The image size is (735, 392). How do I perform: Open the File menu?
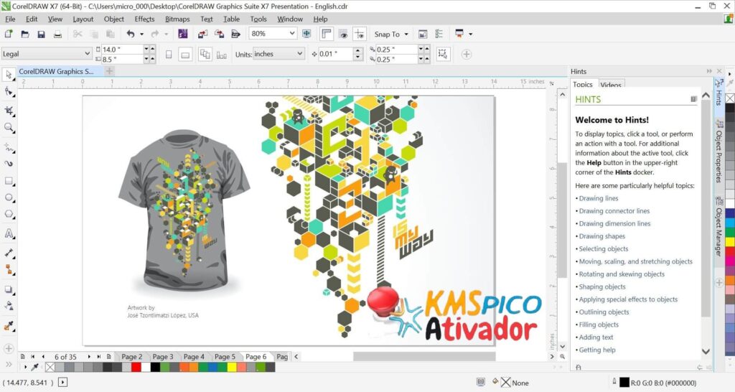tap(10, 19)
